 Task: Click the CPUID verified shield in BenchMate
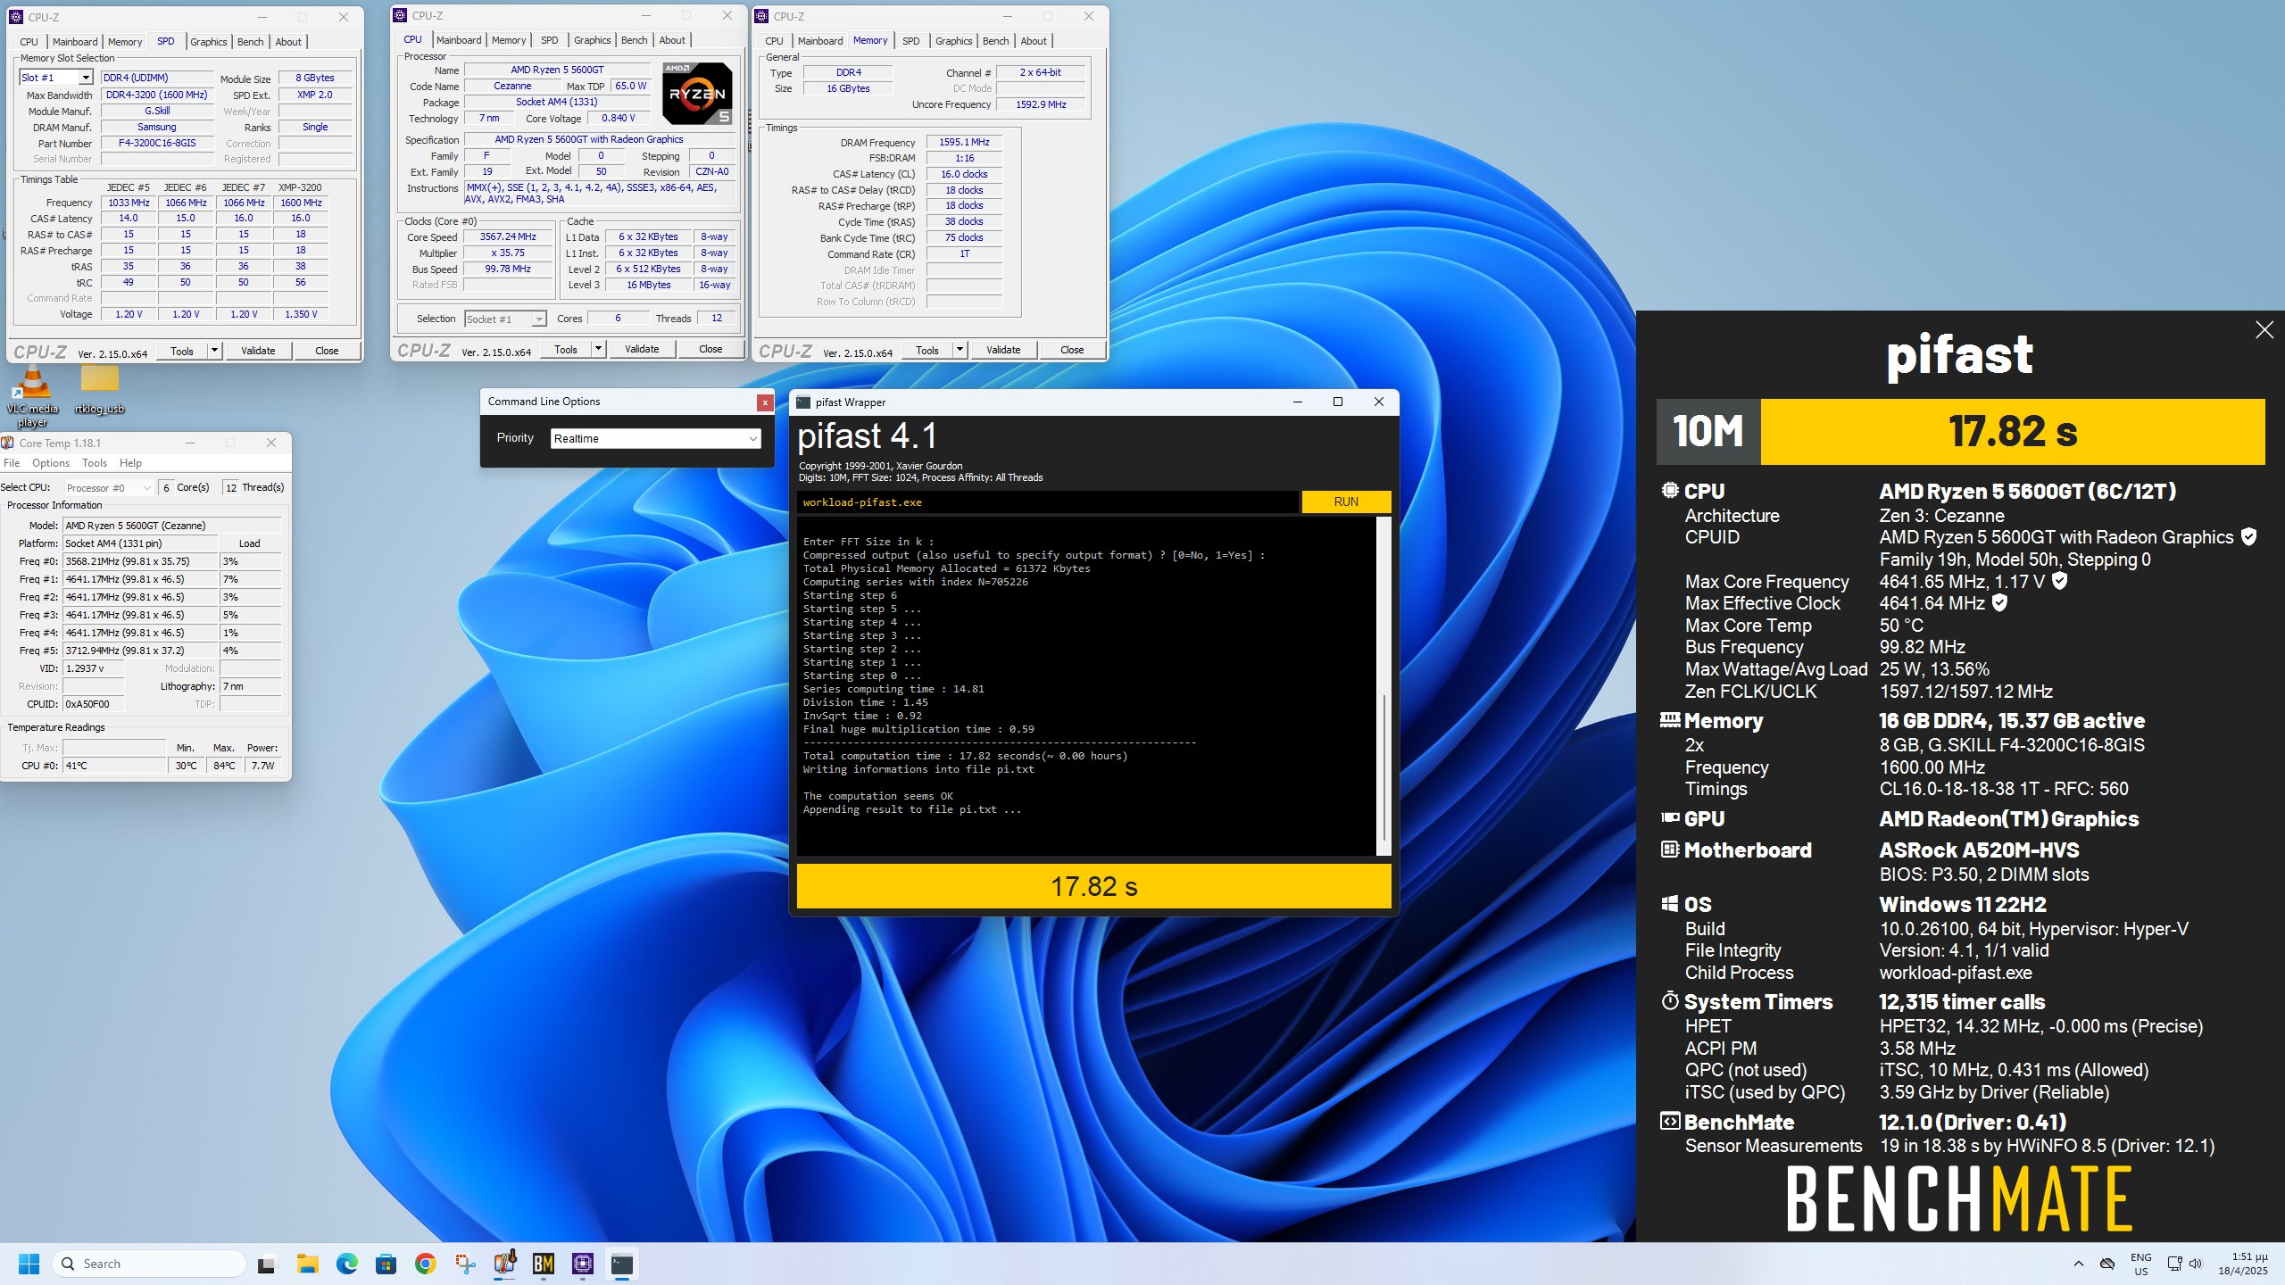[2249, 536]
